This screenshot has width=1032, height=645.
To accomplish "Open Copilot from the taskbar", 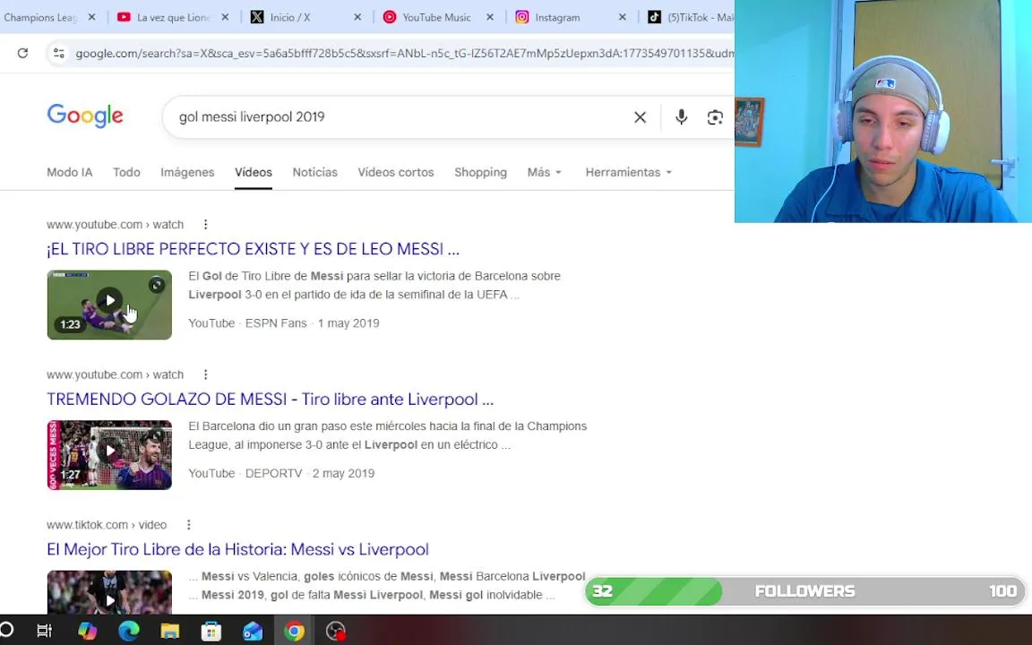I will (88, 632).
